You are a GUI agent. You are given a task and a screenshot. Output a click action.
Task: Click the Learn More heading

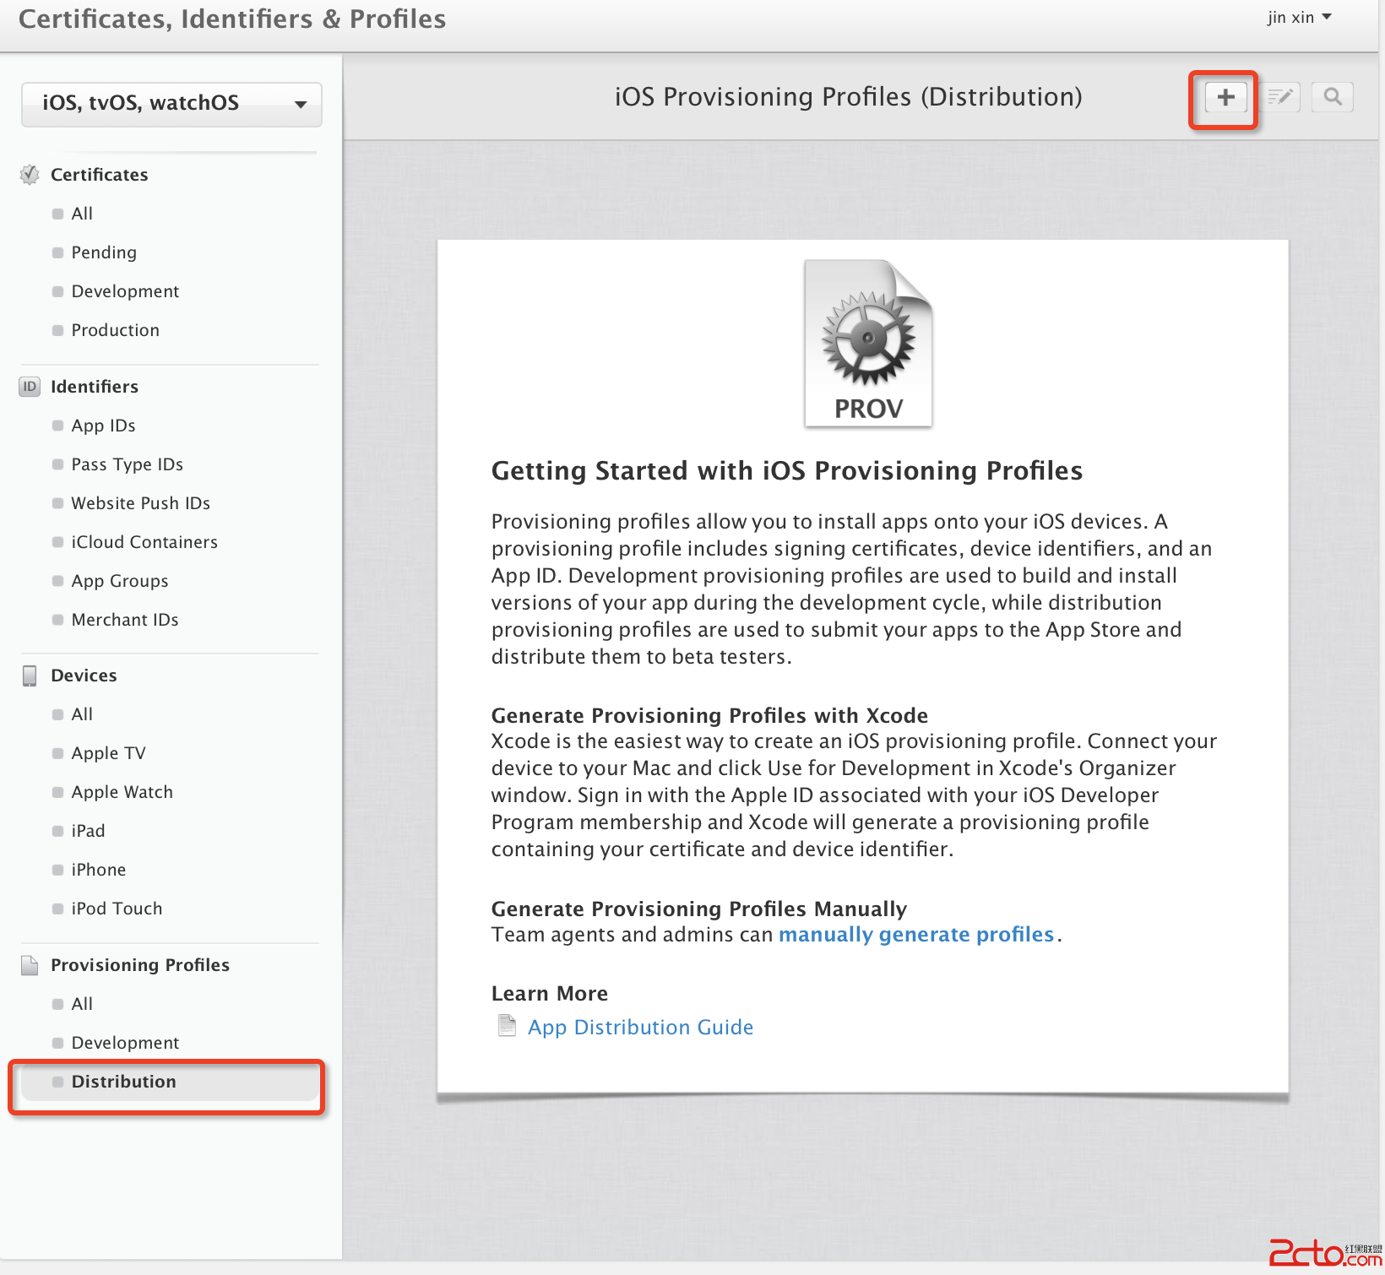click(550, 993)
